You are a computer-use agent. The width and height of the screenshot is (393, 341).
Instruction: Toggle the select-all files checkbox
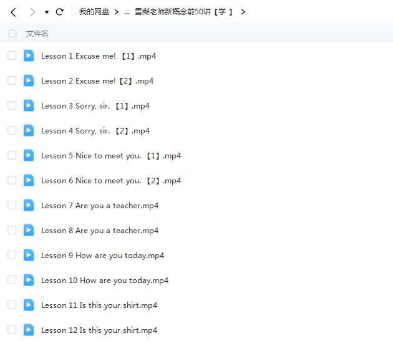tap(12, 34)
